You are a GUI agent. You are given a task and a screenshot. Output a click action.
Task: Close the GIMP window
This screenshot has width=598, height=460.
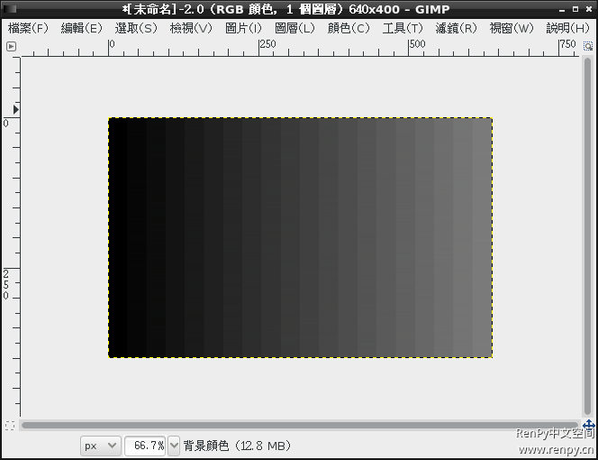[x=588, y=9]
